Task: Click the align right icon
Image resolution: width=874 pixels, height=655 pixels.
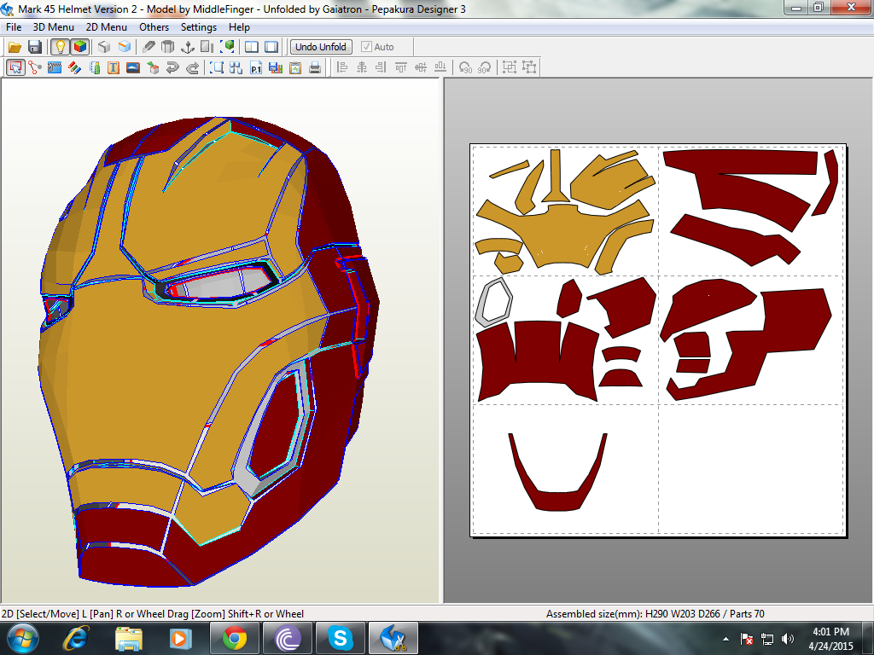Action: point(382,68)
